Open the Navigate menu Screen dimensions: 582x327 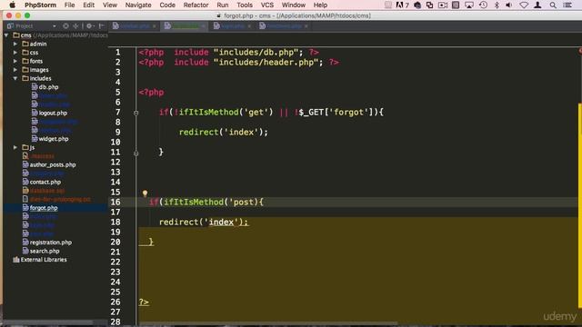pyautogui.click(x=138, y=5)
